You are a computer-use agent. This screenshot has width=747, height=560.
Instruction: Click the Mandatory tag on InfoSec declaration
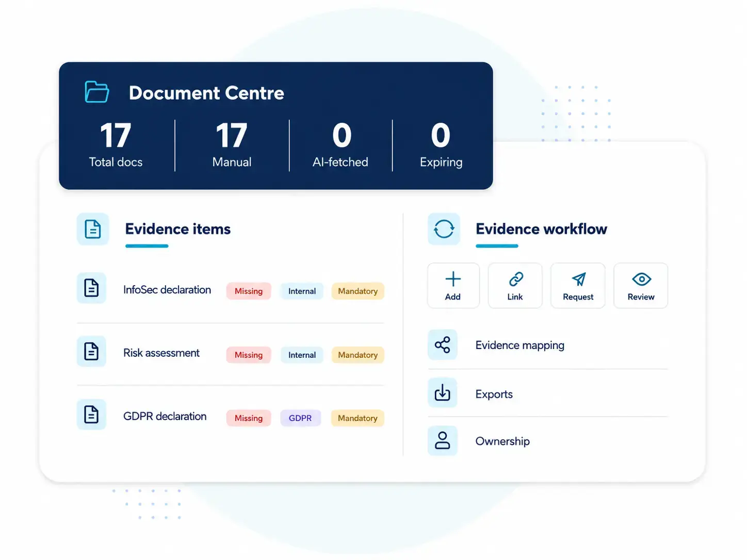pos(358,291)
